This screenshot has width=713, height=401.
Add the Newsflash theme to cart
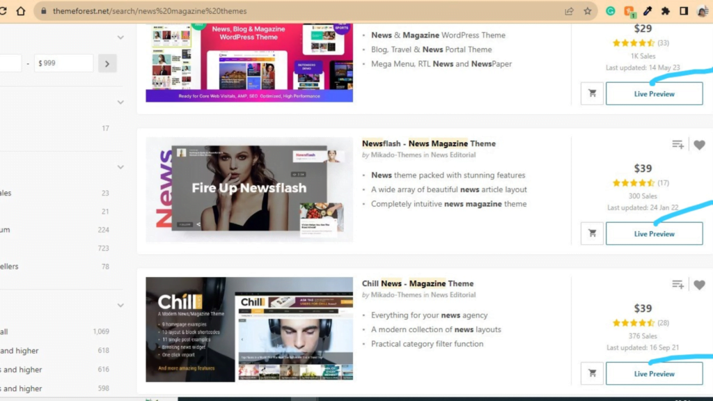[x=591, y=233]
